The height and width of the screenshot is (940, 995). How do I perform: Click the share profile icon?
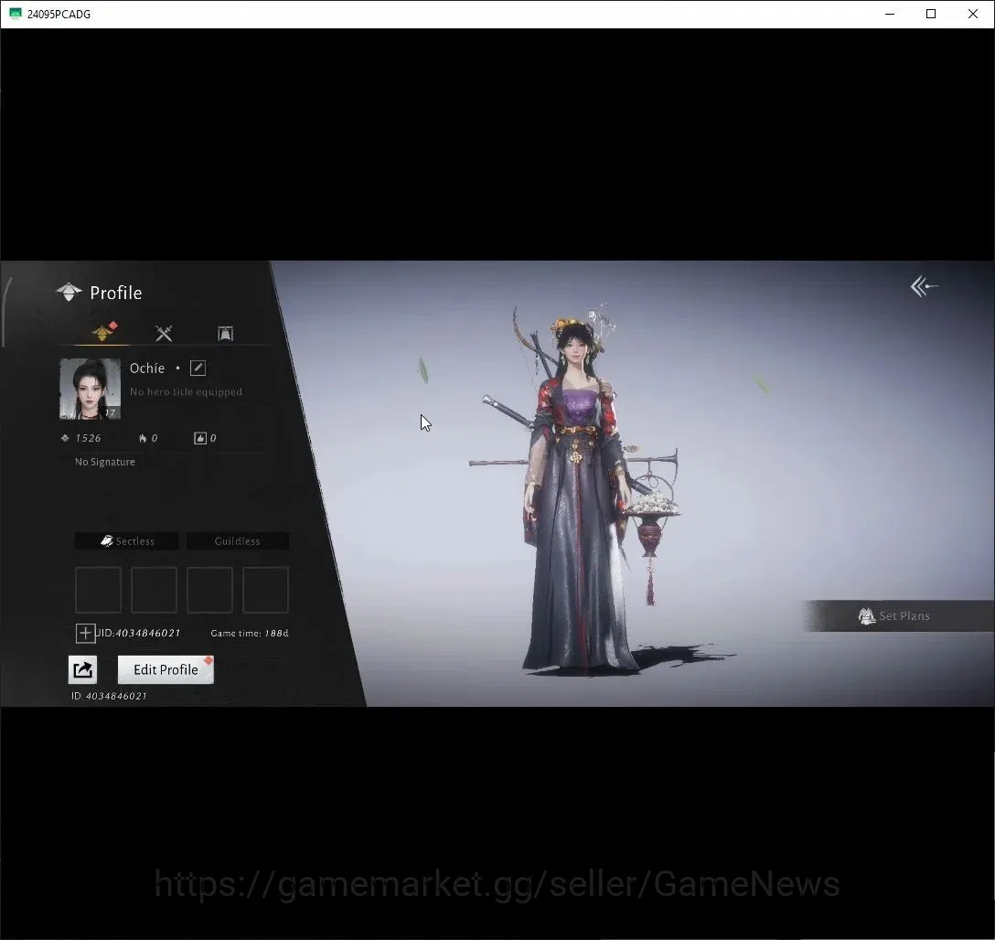tap(82, 670)
